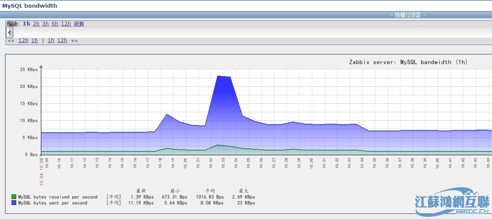This screenshot has height=219, width=492.
Task: Move forward 12h in timeline navigation
Action: click(62, 41)
